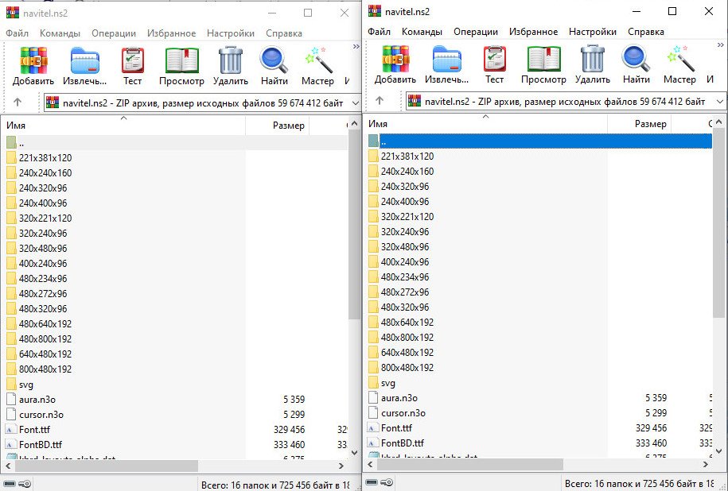The height and width of the screenshot is (491, 728).
Task: Select folder 240x240x160 in left window
Action: click(45, 173)
